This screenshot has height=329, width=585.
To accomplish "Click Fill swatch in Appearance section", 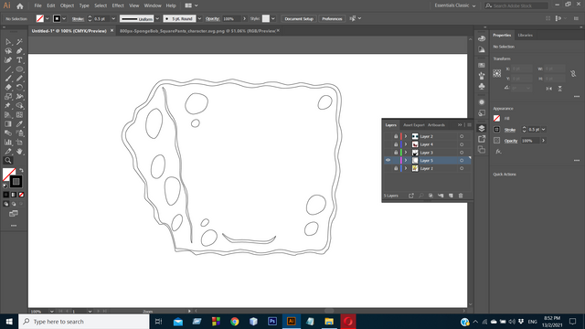I will pos(496,118).
